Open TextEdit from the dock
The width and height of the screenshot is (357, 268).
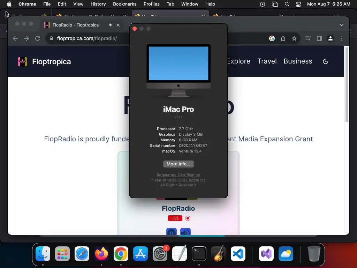(x=180, y=254)
